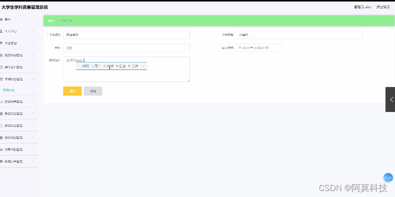Click the 学院简介 field label

pyautogui.click(x=55, y=60)
